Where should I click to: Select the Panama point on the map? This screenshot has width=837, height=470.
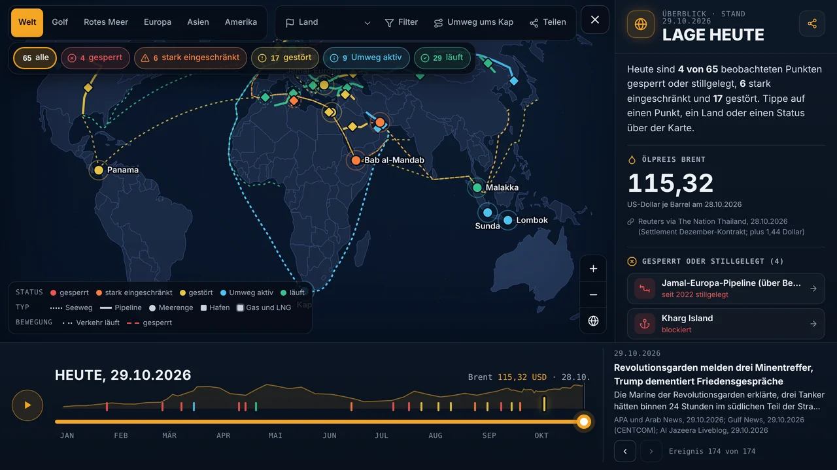[99, 170]
